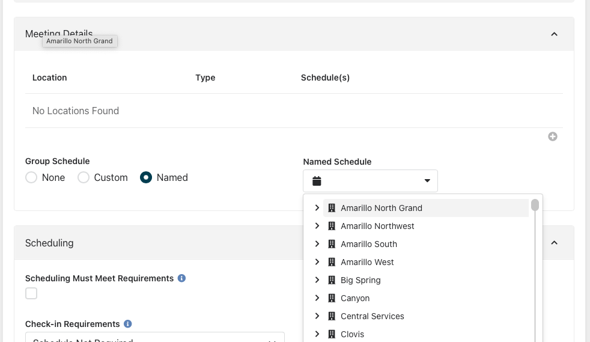Click the Scheduling Must Meet Requirements info icon
This screenshot has width=590, height=342.
tap(181, 278)
